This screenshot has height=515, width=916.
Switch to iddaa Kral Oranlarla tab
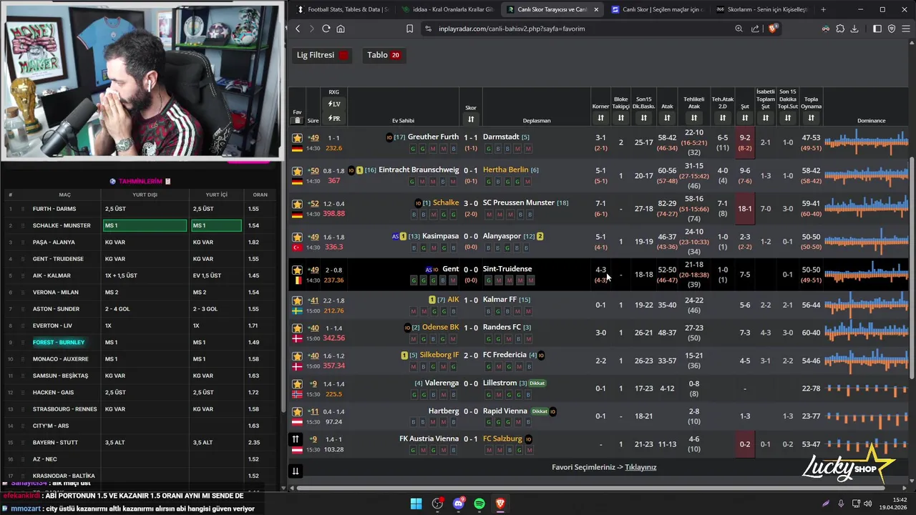click(x=447, y=9)
